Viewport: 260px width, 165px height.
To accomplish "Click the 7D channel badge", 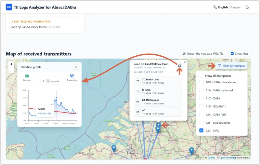I will 138,91.
